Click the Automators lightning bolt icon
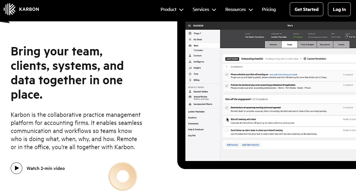The height and width of the screenshot is (193, 356). [x=227, y=67]
